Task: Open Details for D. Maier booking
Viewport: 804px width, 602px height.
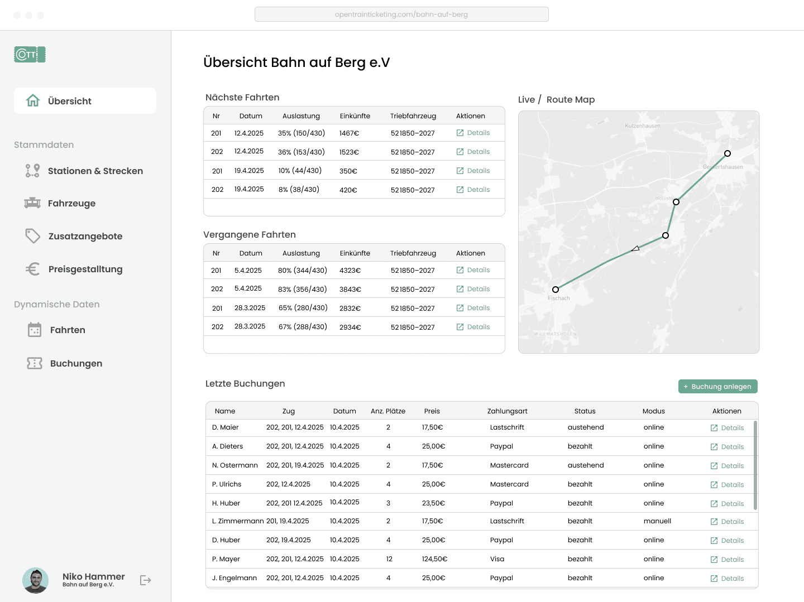Action: click(727, 428)
